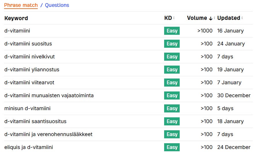
Task: Click Easy KD badge for d-vitamiini suositus
Action: pyautogui.click(x=172, y=44)
